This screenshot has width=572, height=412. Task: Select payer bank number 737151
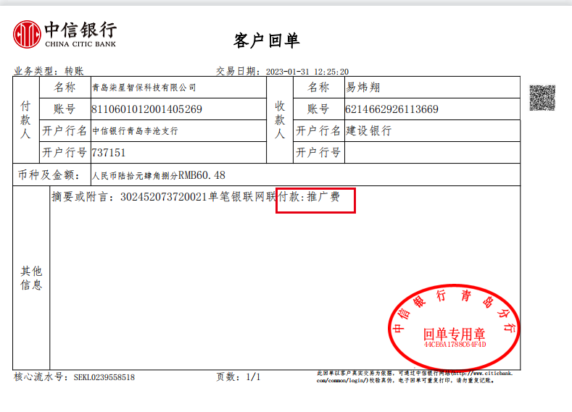click(108, 153)
